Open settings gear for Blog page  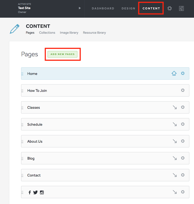coord(183,158)
